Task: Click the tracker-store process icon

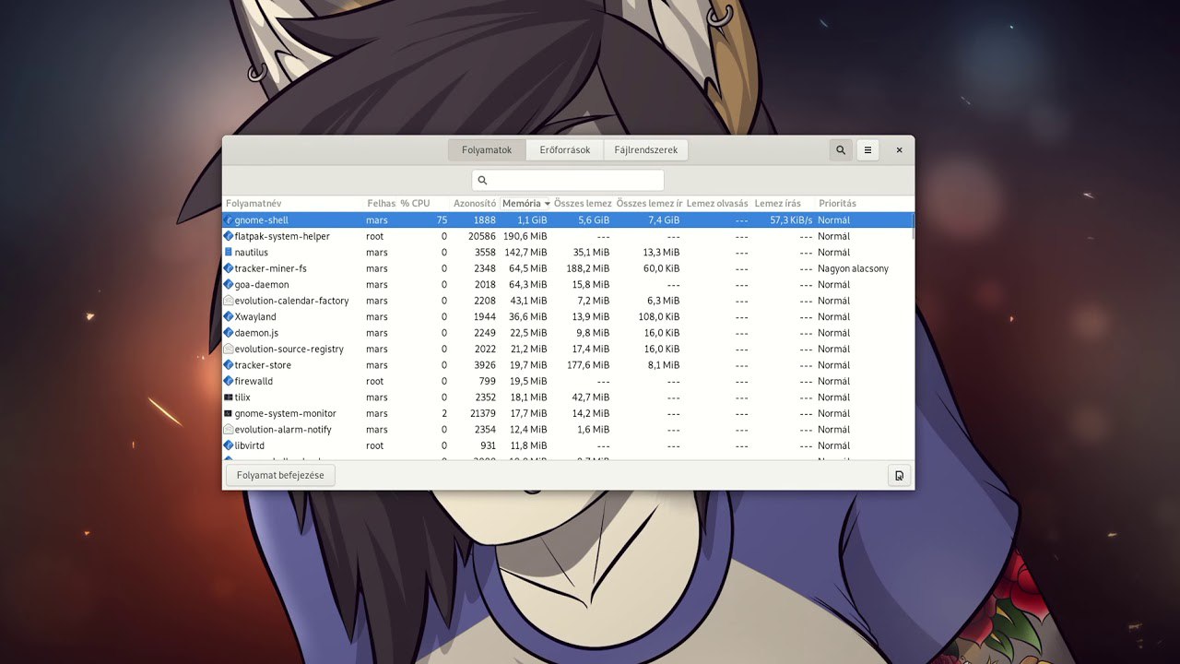Action: click(229, 365)
